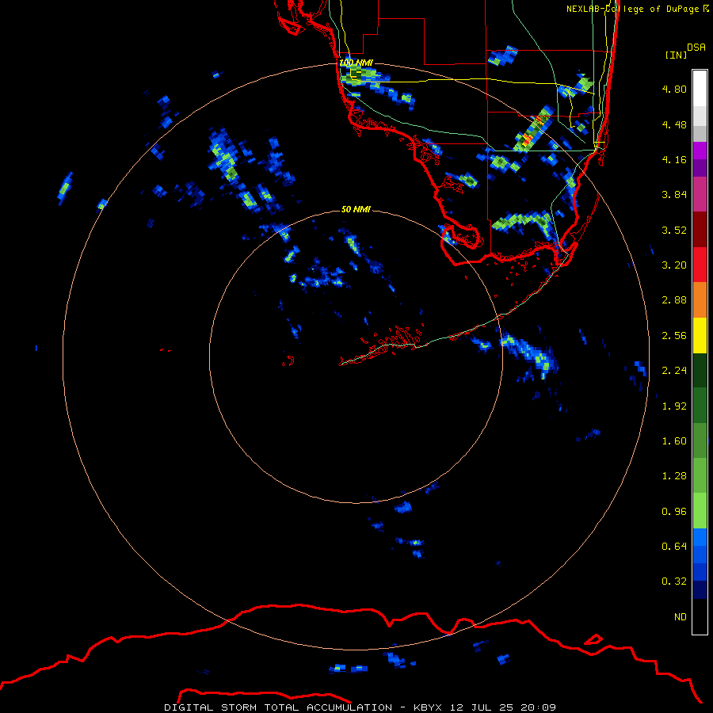
Task: Click the 0.96 legend value
Action: [674, 512]
